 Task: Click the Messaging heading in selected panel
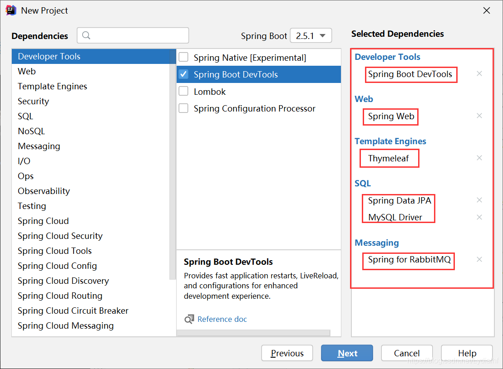point(377,243)
